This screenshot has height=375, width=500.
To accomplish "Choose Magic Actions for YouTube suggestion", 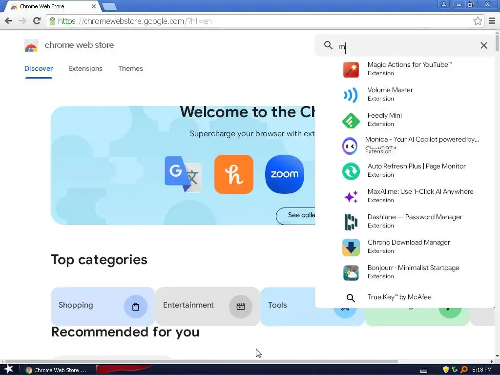I will (410, 65).
